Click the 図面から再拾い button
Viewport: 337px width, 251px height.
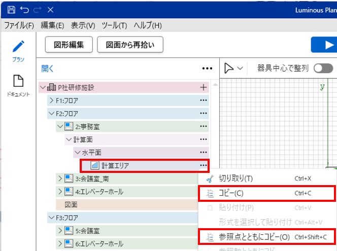130,45
